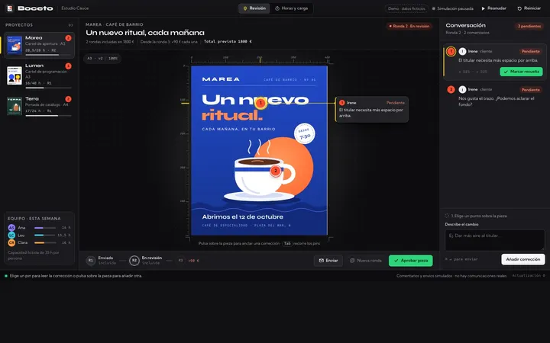Mark the first comment with Marcar resuelta
The image size is (550, 343).
coord(521,72)
